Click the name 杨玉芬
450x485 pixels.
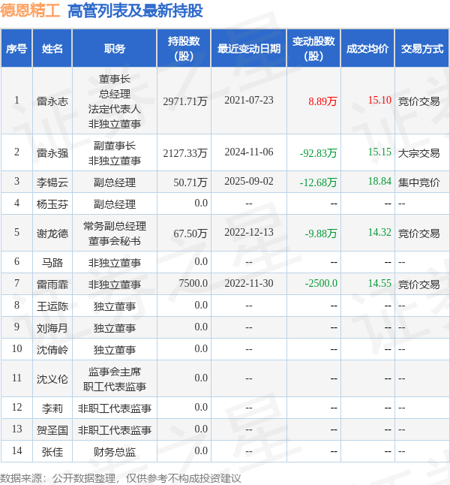pyautogui.click(x=52, y=204)
